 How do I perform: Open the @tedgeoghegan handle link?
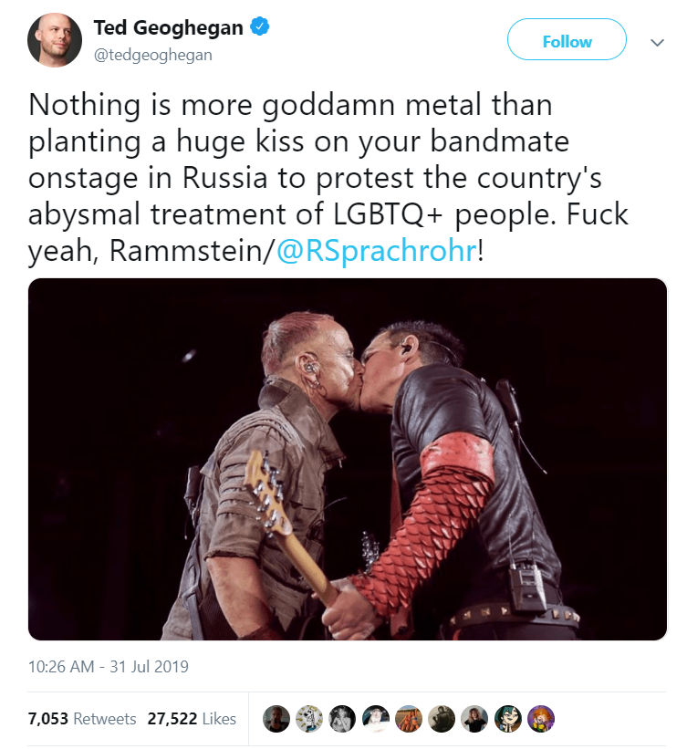(x=152, y=55)
